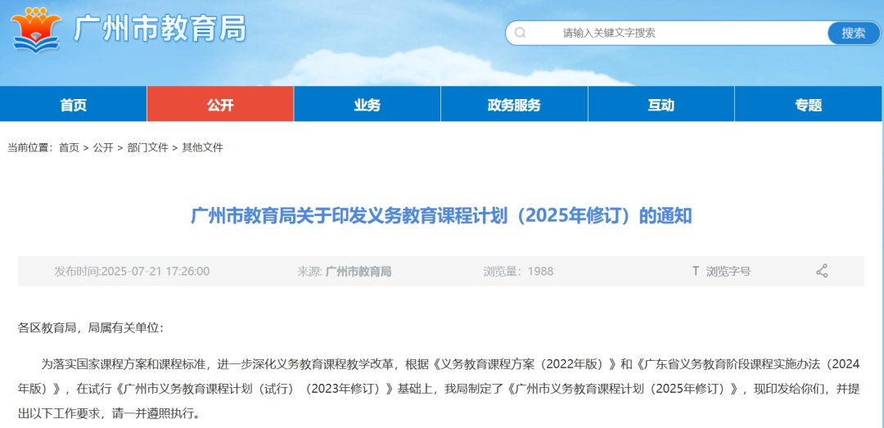The image size is (884, 428).
Task: Open the share icon in info bar
Action: coord(822,271)
